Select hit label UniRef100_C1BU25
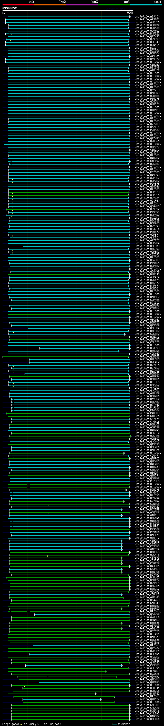This screenshot has height=726, width=164. pos(147,416)
